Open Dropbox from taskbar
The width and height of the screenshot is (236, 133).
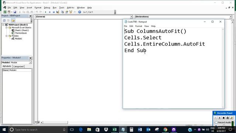coord(106,130)
